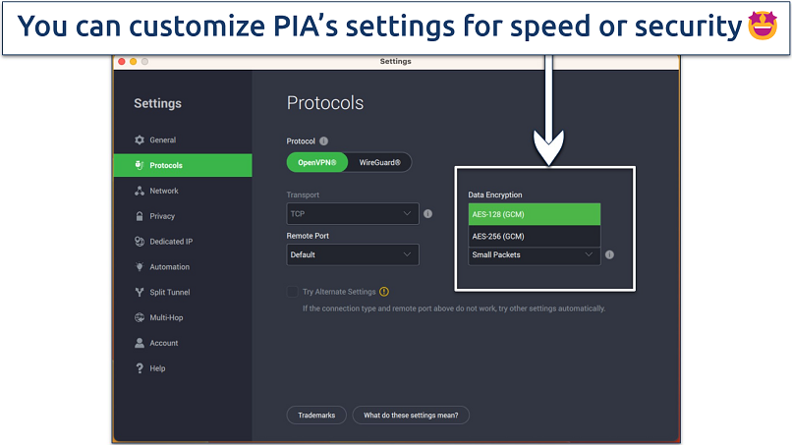Click the Account person icon
The image size is (792, 445).
(x=140, y=344)
